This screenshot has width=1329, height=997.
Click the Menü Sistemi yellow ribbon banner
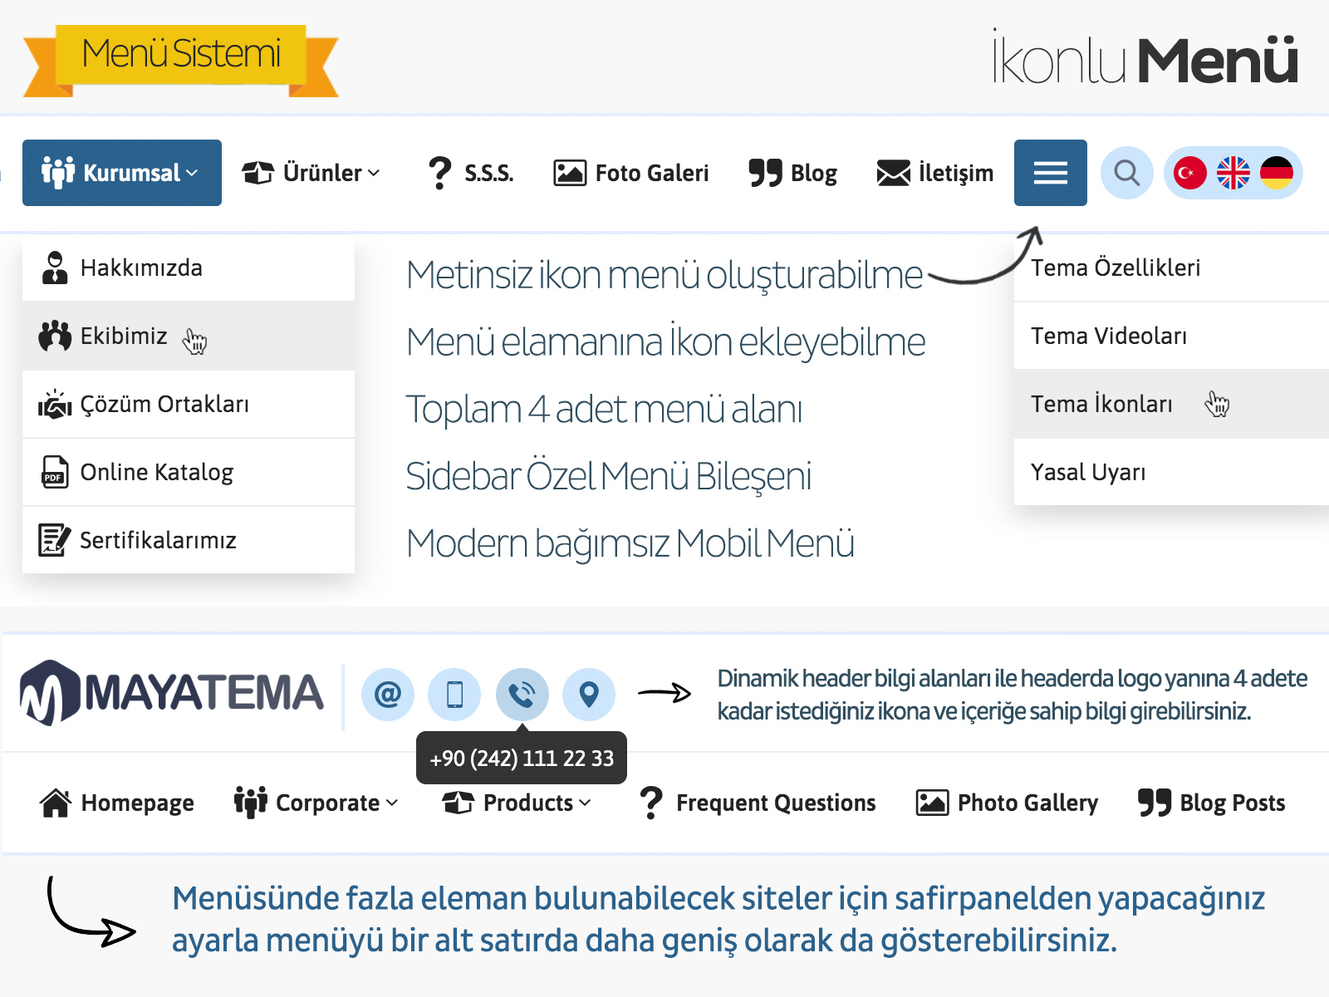click(x=181, y=60)
